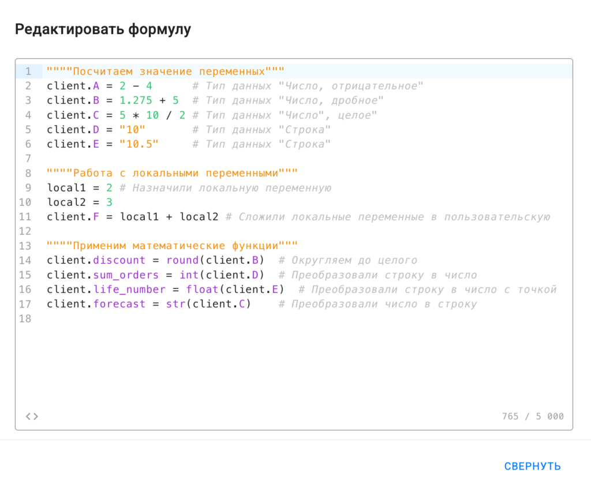Click the code view angle-brackets icon
This screenshot has width=591, height=488.
click(32, 416)
